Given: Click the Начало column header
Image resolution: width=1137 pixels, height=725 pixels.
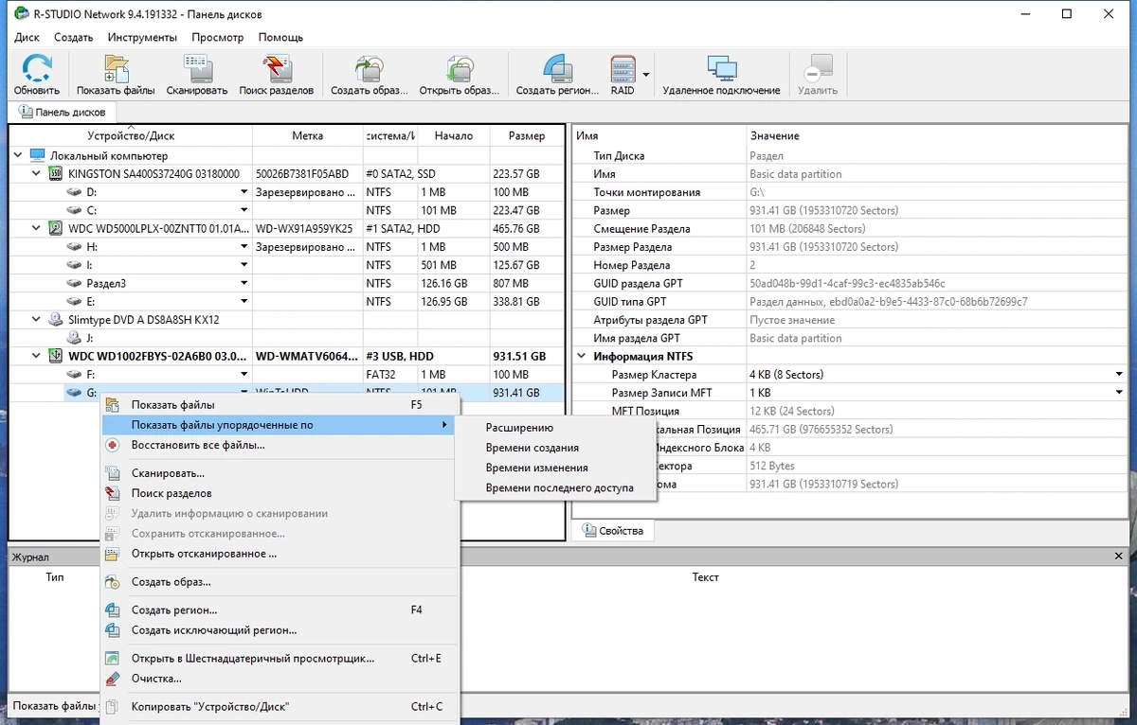Looking at the screenshot, I should tap(454, 135).
